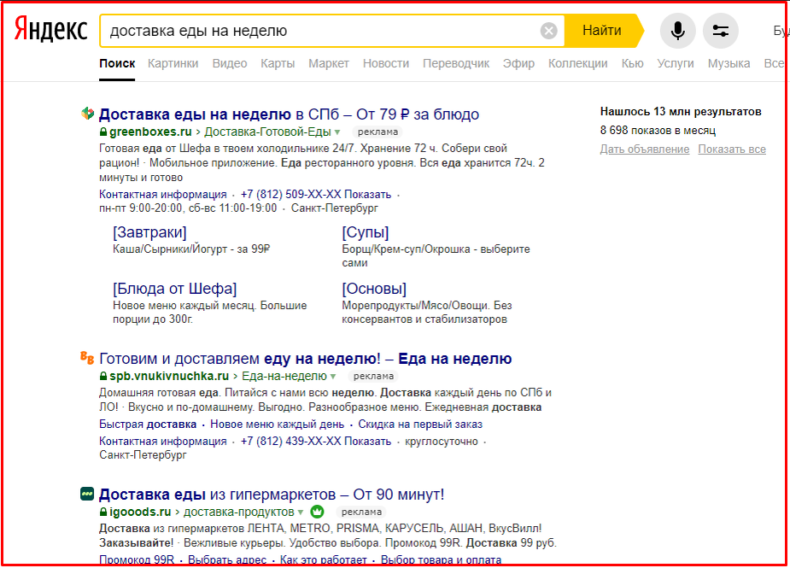Open the spb.vnukivnuchka.ru site link
Image resolution: width=790 pixels, height=568 pixels.
pyautogui.click(x=169, y=376)
